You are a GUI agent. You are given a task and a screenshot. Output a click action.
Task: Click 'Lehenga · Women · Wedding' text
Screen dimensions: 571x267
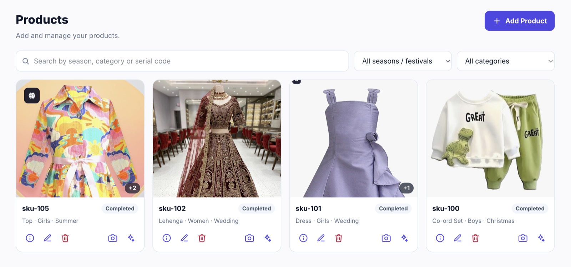click(x=198, y=221)
